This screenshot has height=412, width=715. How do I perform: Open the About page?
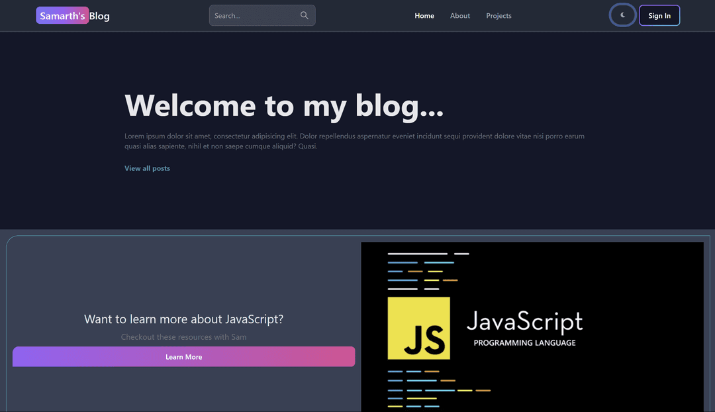click(459, 15)
